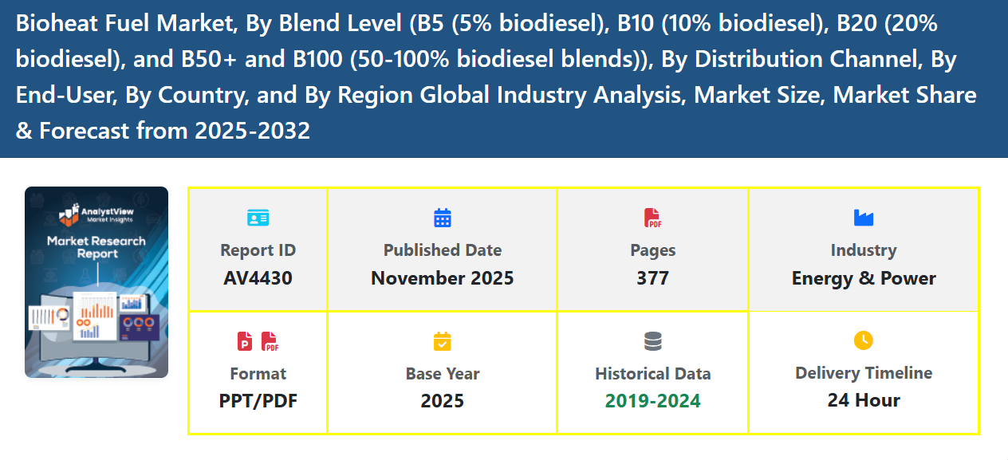This screenshot has width=1008, height=460.
Task: Click the Base Year value 2025
Action: [443, 401]
